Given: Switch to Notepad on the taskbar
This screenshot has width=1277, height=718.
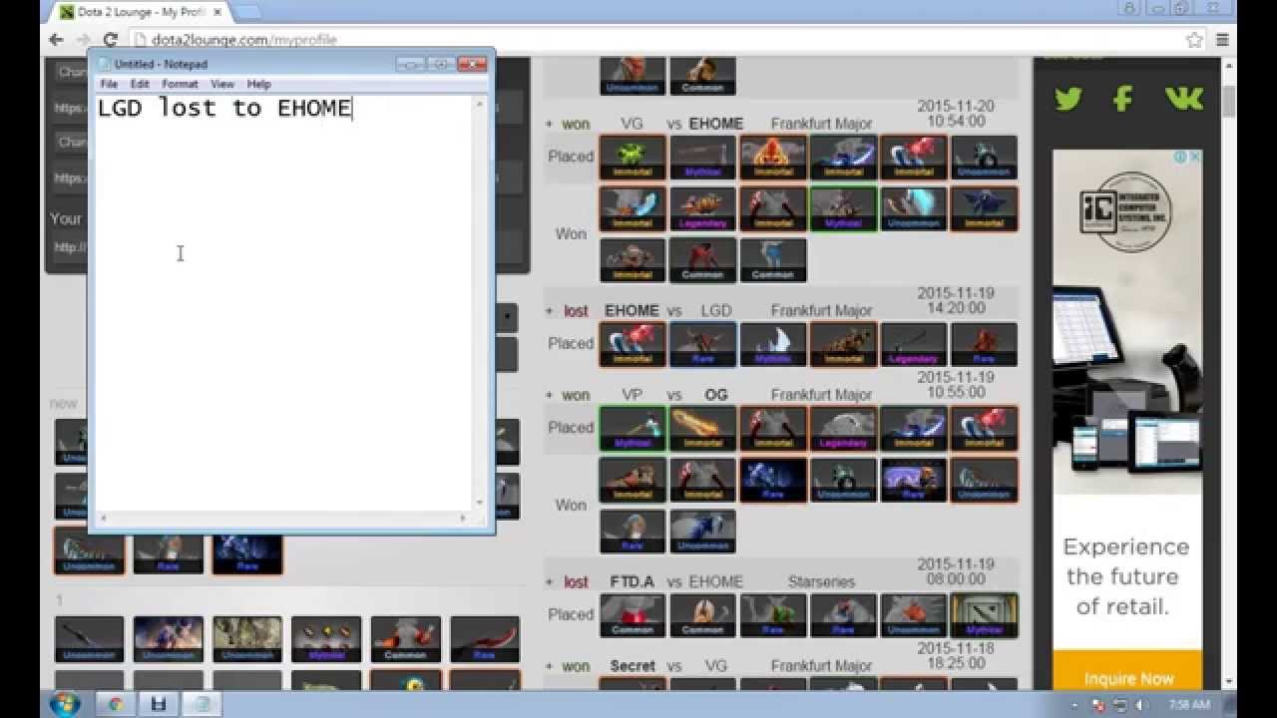Looking at the screenshot, I should point(202,704).
